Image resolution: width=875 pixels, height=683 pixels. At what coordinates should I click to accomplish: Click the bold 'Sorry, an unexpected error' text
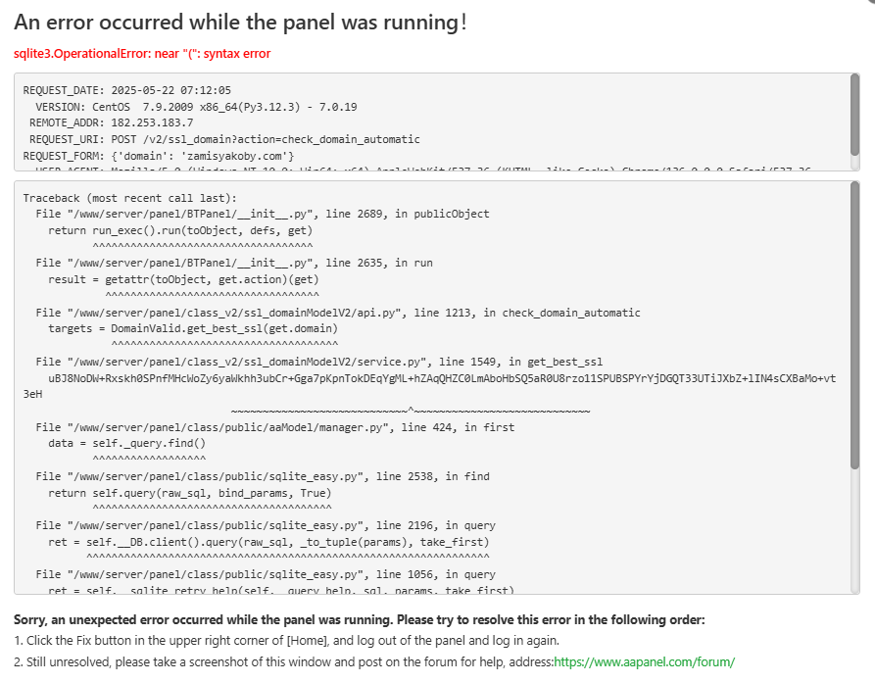point(359,620)
